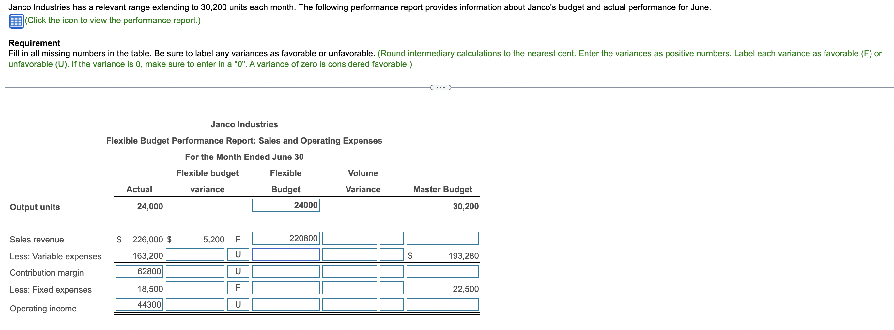Open the Fixed expenses flexible budget variance F label box
The height and width of the screenshot is (330, 894).
click(238, 288)
